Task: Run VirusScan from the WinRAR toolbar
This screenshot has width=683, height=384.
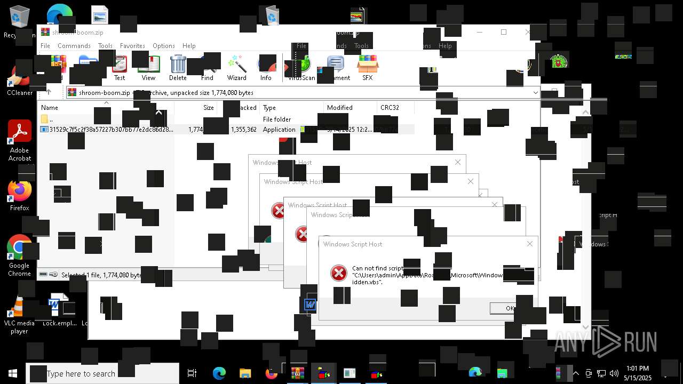Action: click(301, 67)
